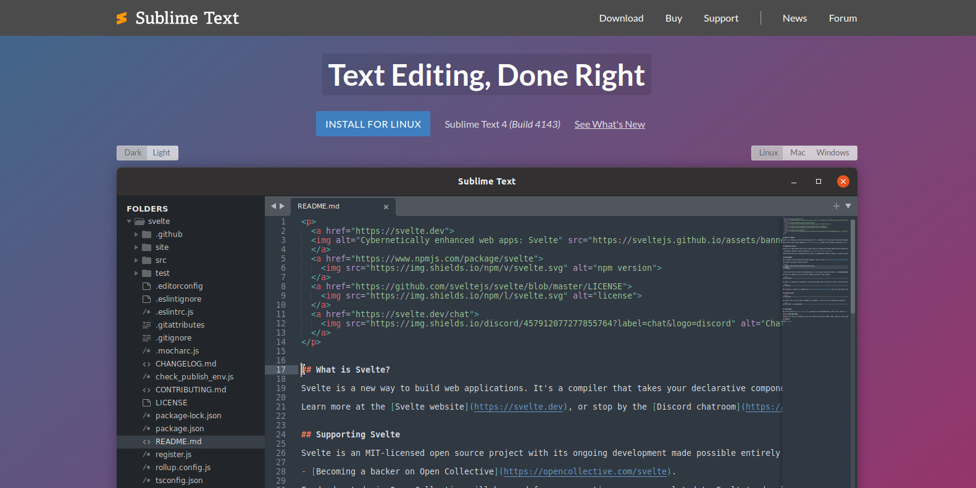
Task: Click the package-lock.json icon
Action: tap(147, 416)
